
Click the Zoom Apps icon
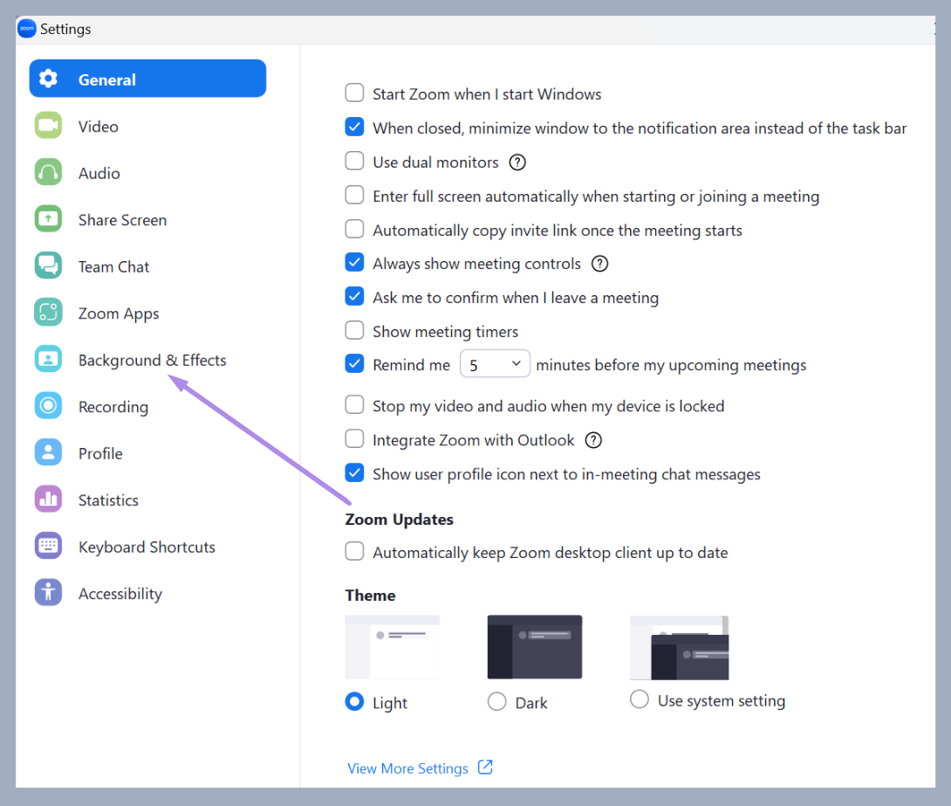click(x=48, y=313)
